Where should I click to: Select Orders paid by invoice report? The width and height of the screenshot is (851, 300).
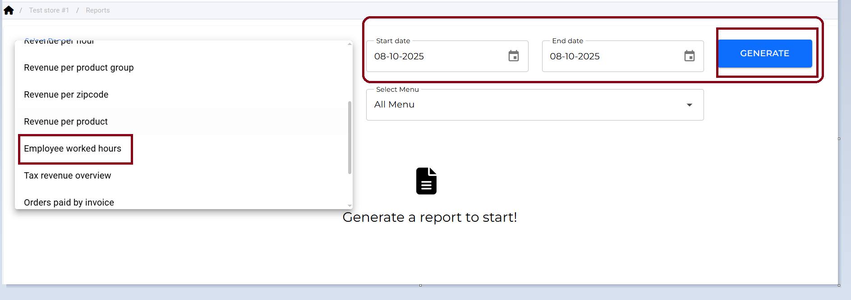pos(69,202)
